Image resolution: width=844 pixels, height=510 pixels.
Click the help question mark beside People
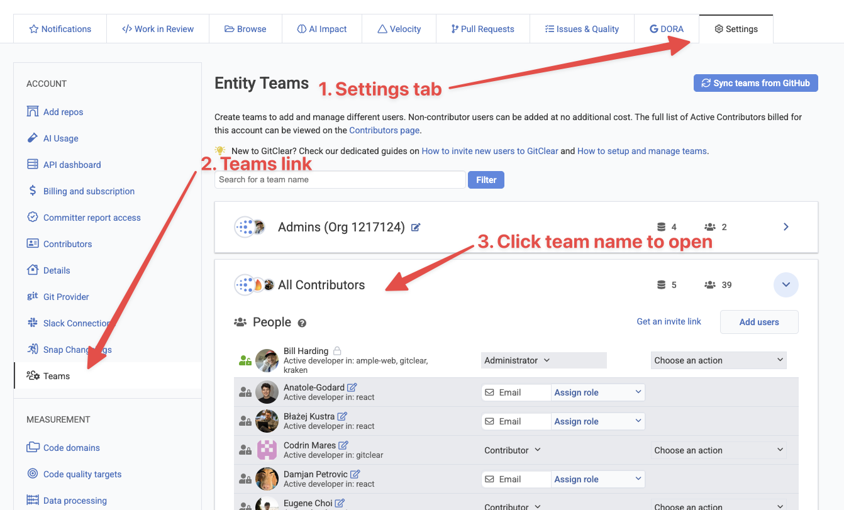click(x=302, y=323)
